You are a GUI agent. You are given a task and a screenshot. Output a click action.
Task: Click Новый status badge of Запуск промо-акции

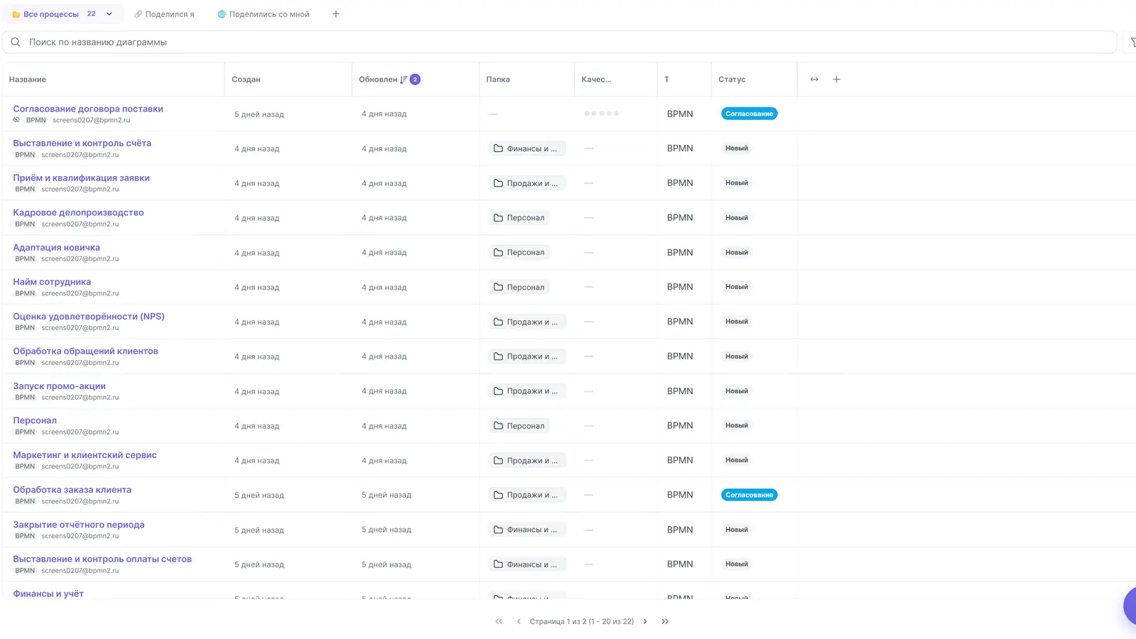pos(737,391)
